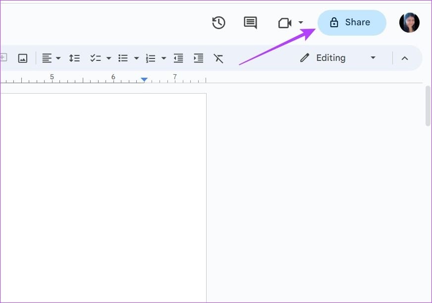Open line and paragraph spacing

point(74,58)
